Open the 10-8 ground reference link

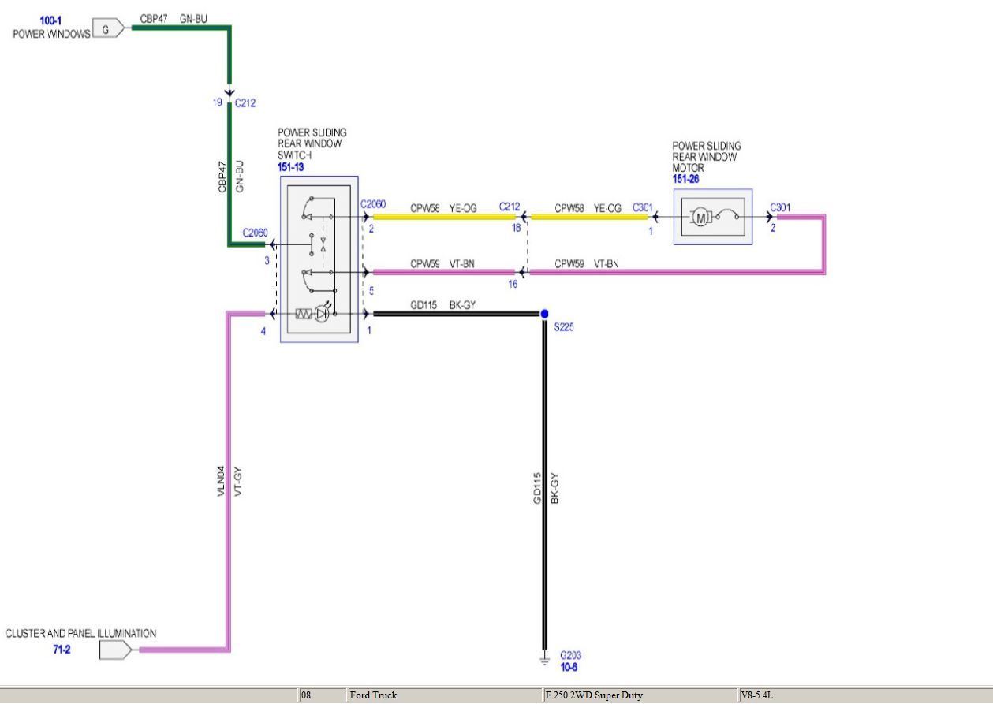(570, 667)
